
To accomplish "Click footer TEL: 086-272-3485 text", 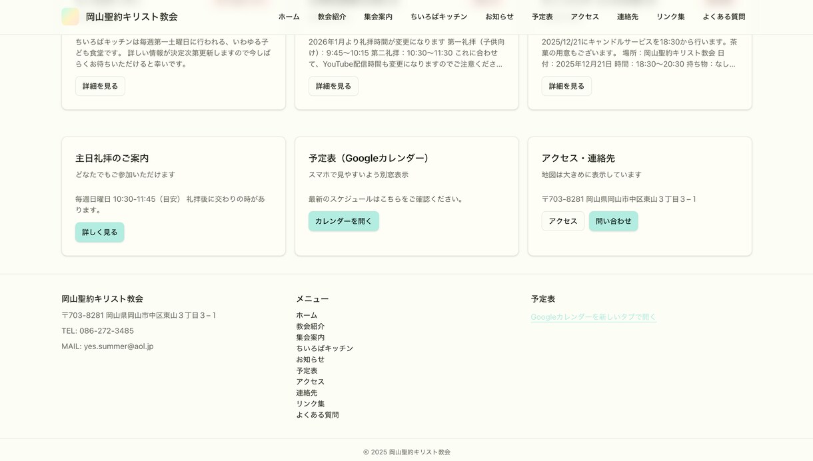I will 98,331.
